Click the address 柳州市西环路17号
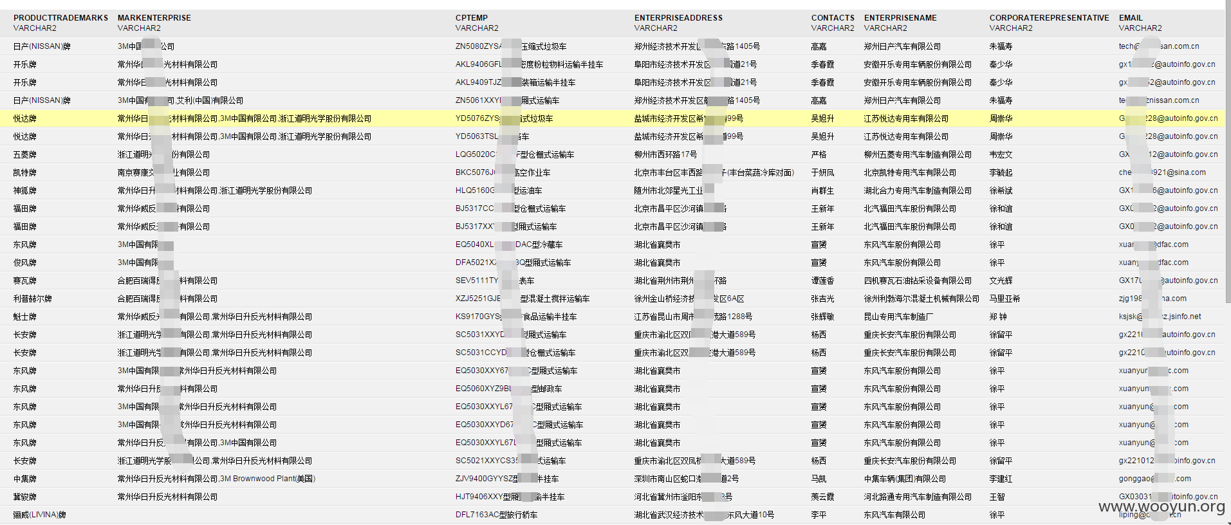The width and height of the screenshot is (1231, 525). coord(665,154)
